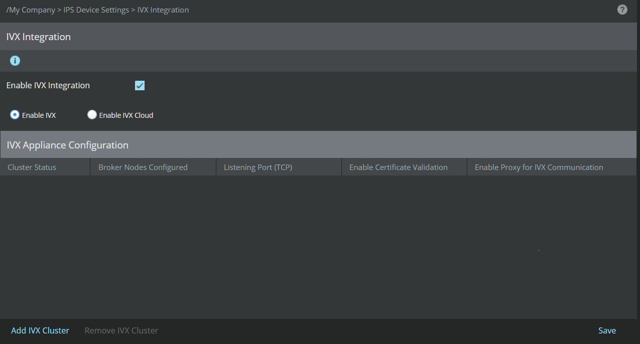The width and height of the screenshot is (640, 344).
Task: Click the Enable Certificate Validation column header
Action: point(404,167)
